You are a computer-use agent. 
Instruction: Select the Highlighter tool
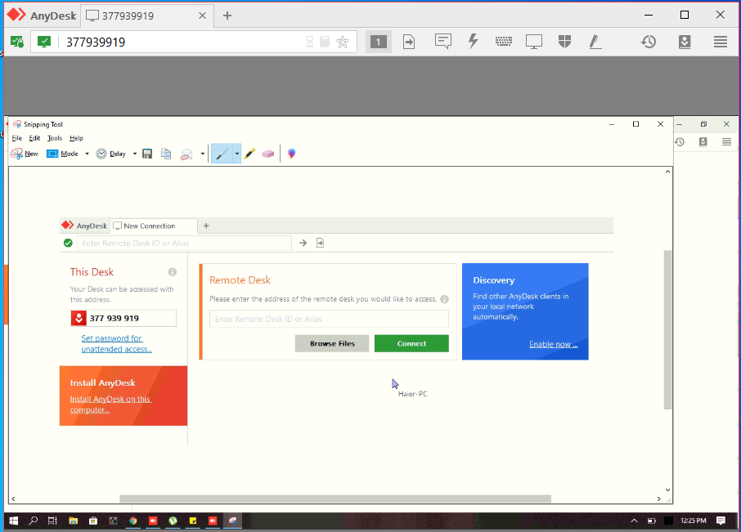tap(250, 154)
